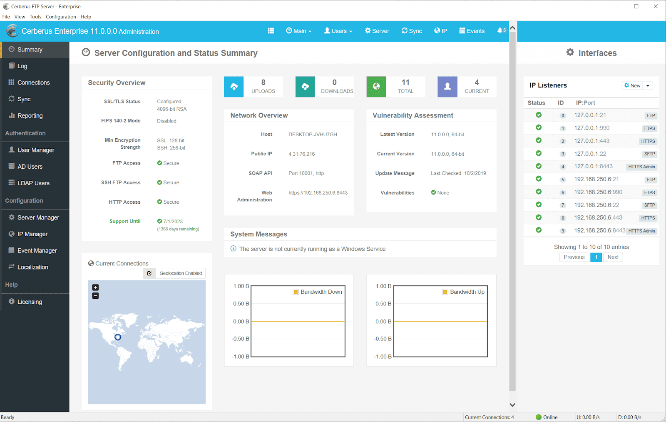Click Current Connections: 4 in status bar
This screenshot has width=666, height=422.
point(489,417)
